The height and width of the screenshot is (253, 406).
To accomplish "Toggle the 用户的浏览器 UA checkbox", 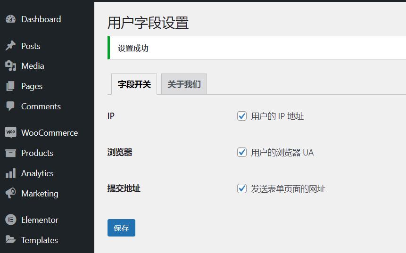I will tap(242, 152).
